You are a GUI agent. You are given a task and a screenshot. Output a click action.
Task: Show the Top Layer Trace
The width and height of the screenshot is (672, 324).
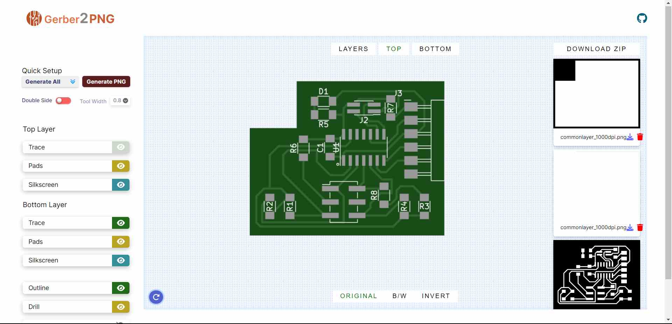coord(121,147)
